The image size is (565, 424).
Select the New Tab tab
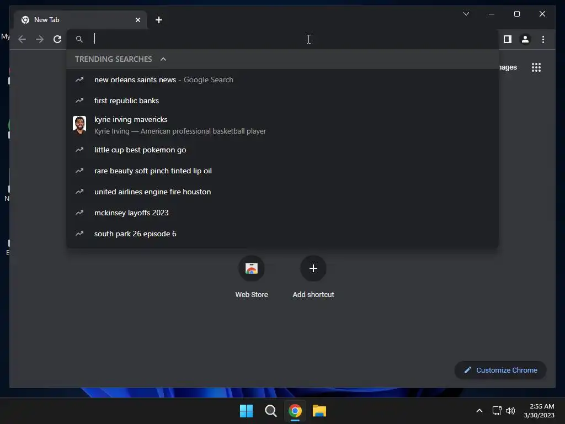coord(81,20)
